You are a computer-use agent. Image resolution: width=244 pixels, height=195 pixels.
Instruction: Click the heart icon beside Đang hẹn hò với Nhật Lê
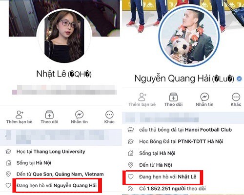[131, 176]
